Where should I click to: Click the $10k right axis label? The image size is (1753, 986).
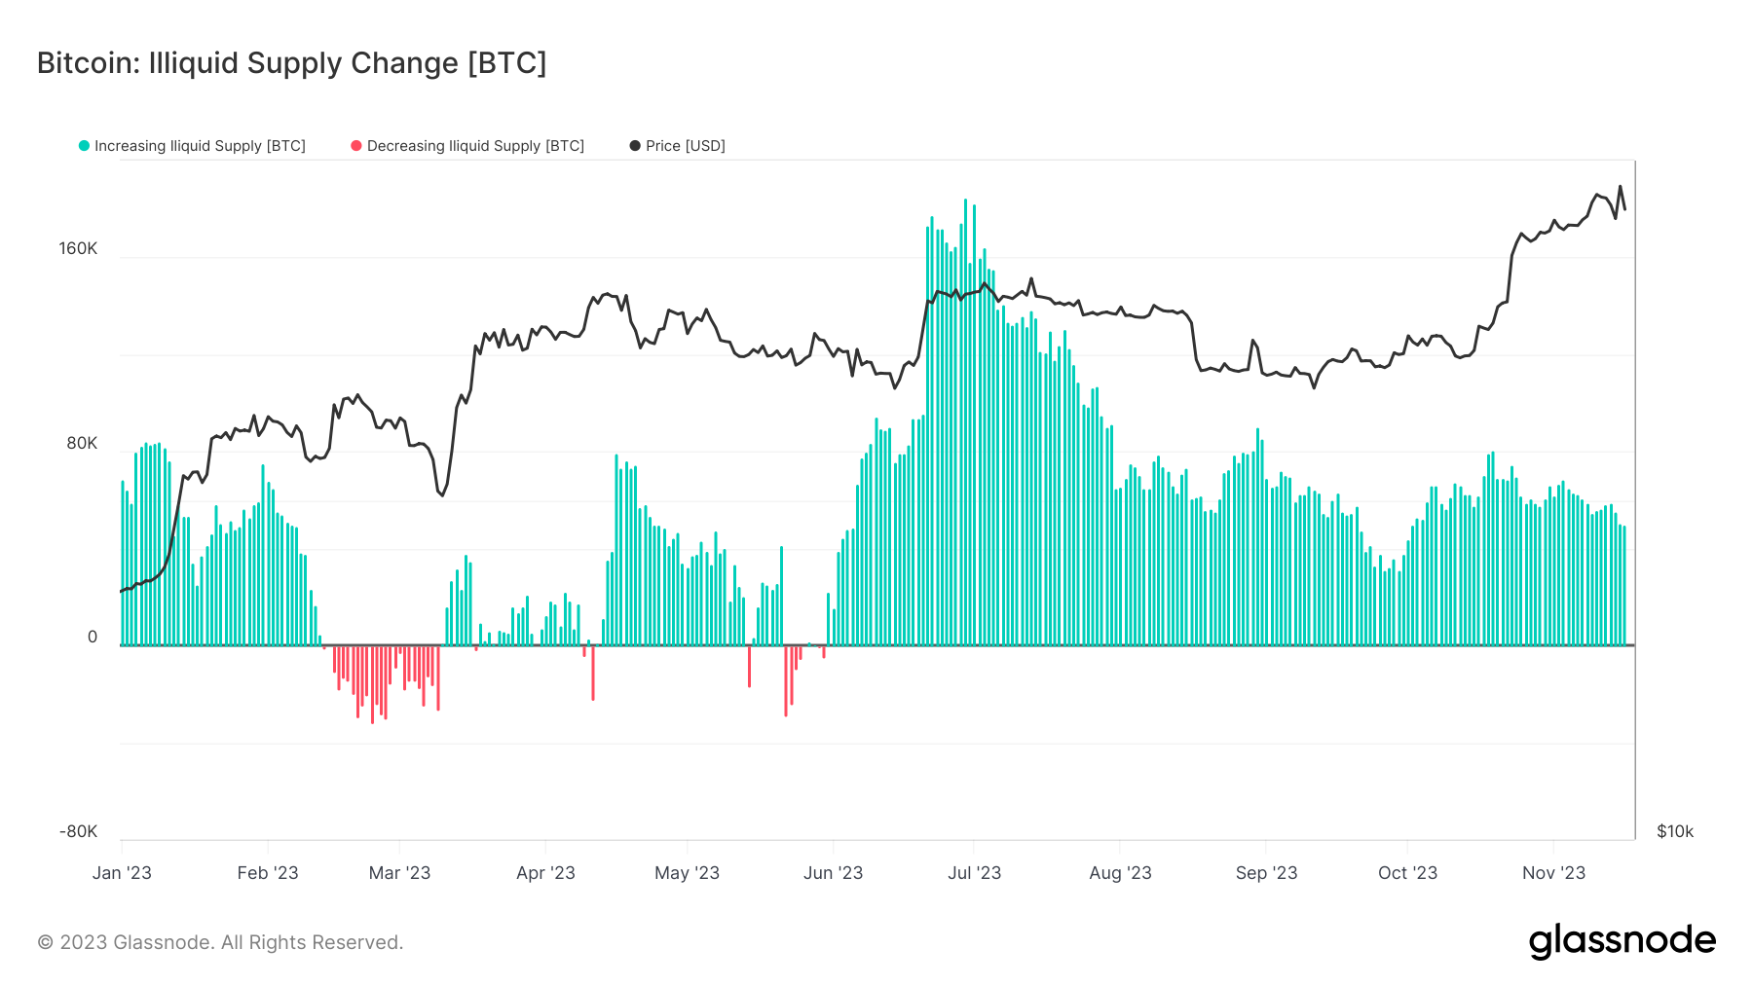tap(1675, 831)
